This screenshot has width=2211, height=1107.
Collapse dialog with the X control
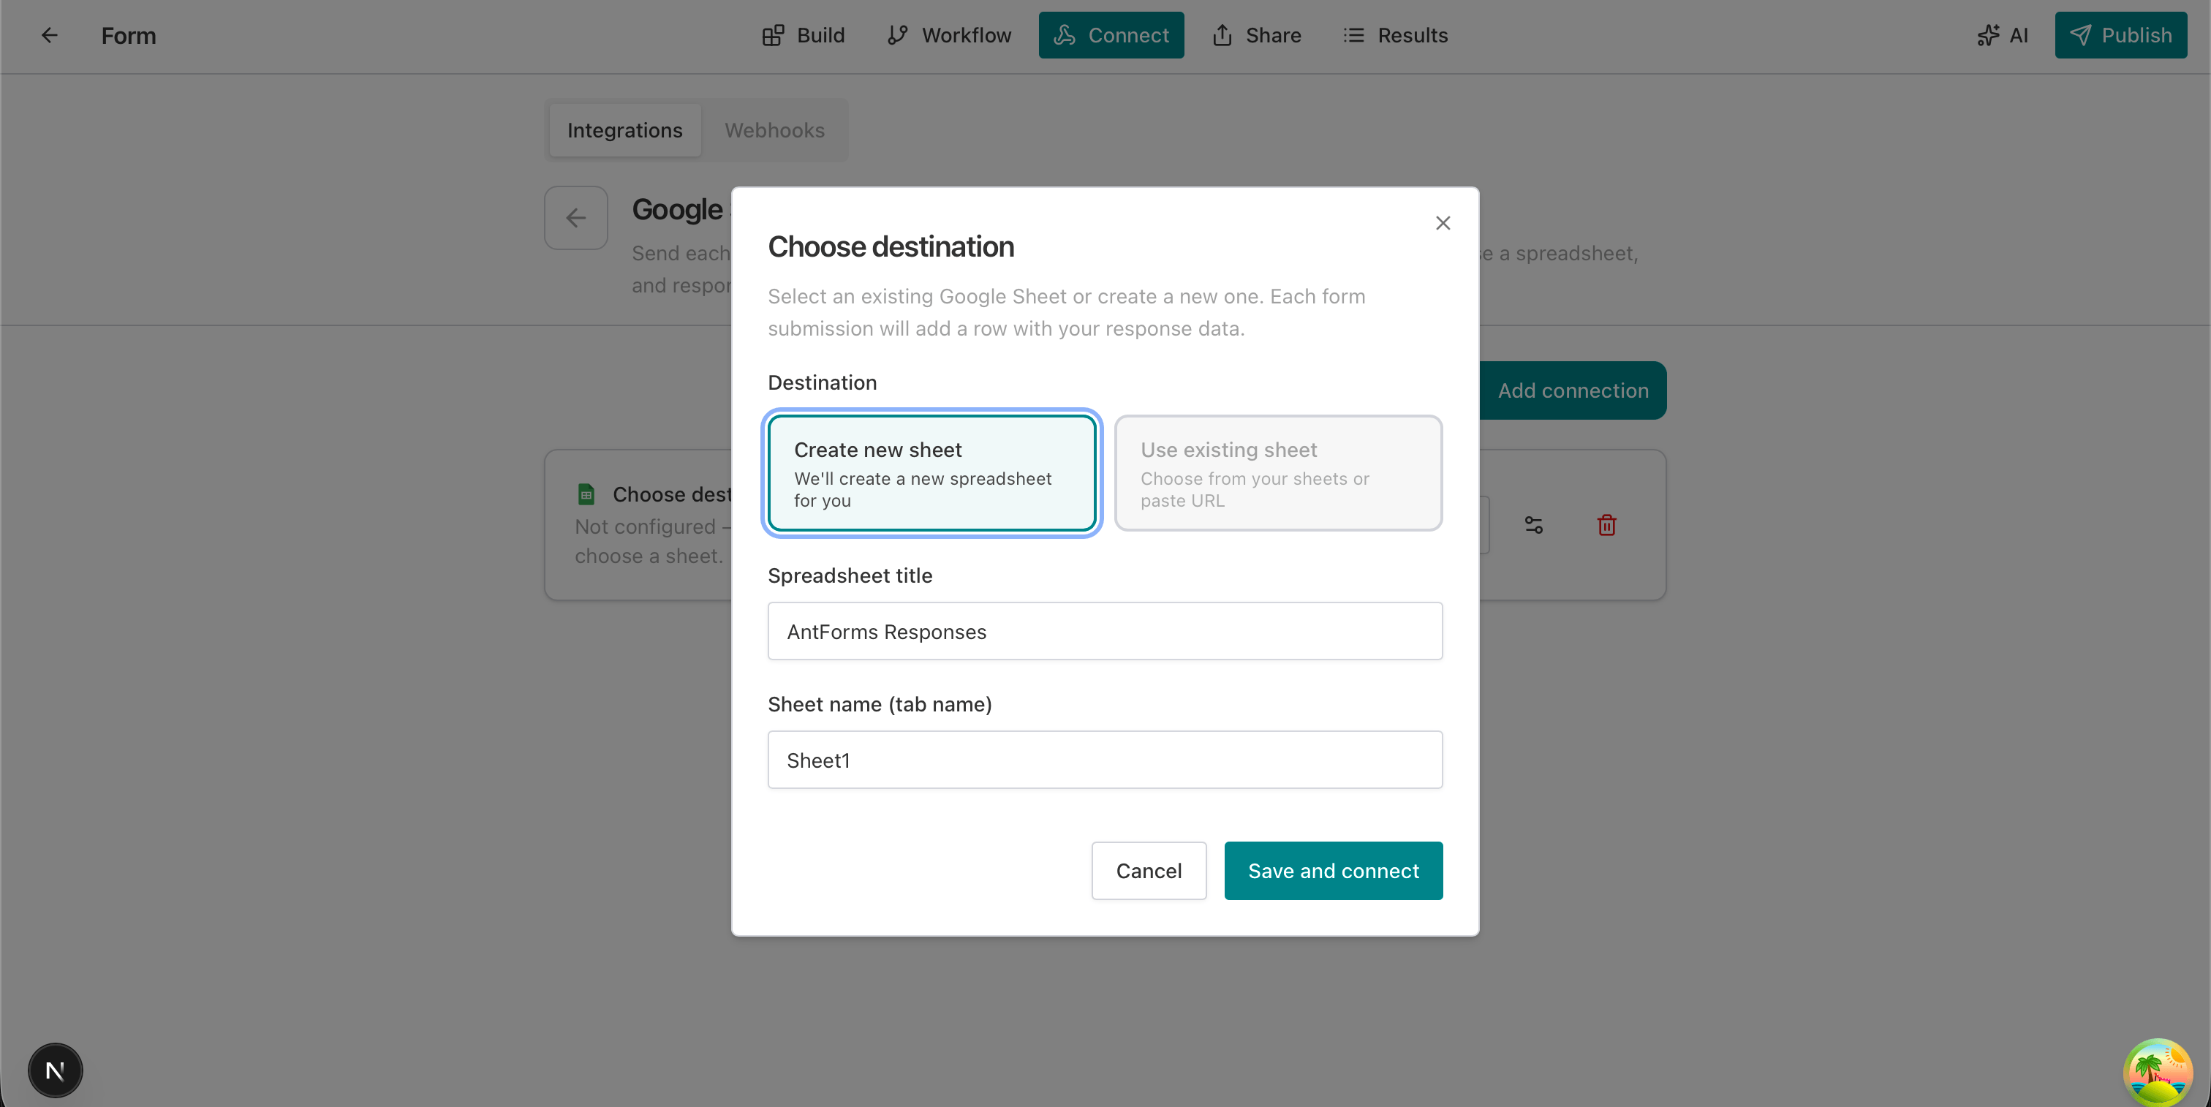(x=1443, y=222)
